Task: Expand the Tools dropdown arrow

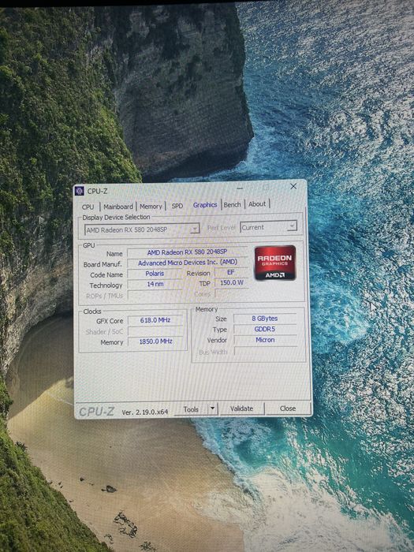Action: (x=212, y=409)
